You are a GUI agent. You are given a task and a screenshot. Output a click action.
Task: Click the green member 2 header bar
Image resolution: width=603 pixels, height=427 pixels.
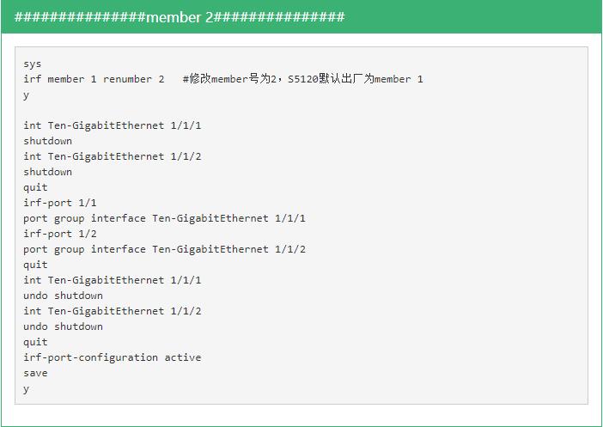[x=301, y=17]
